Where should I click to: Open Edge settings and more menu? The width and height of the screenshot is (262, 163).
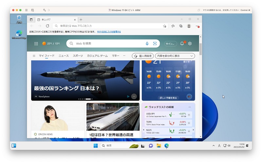[x=197, y=26]
